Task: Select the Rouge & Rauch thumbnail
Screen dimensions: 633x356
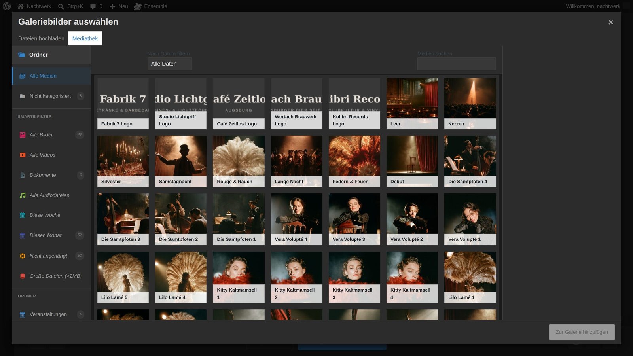Action: click(239, 161)
